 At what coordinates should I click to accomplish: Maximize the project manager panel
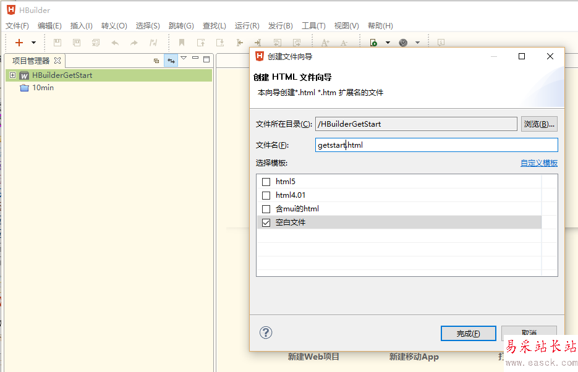pos(206,59)
